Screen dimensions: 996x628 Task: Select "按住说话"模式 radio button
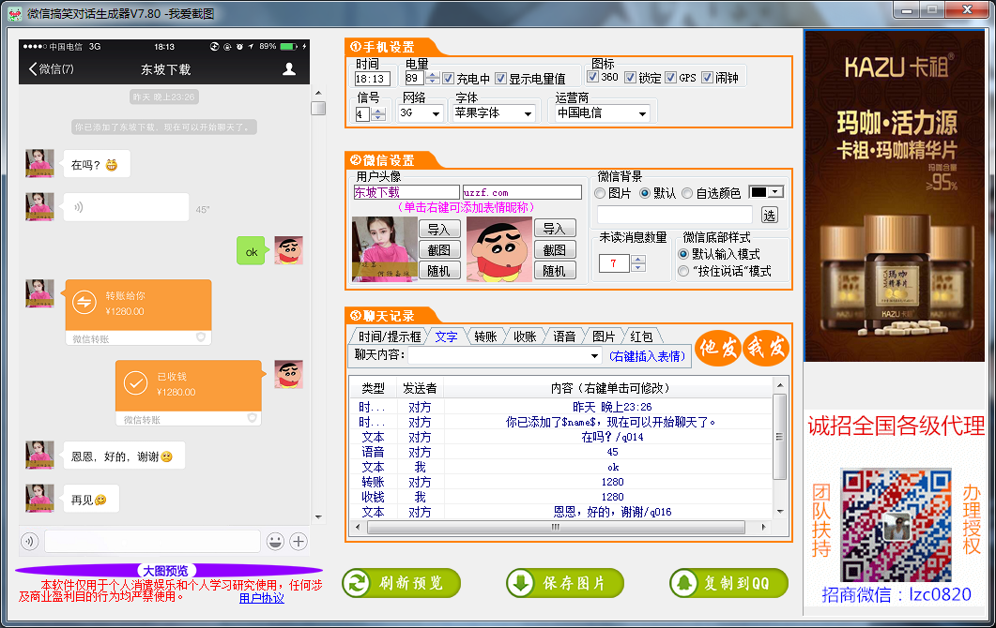coord(683,271)
